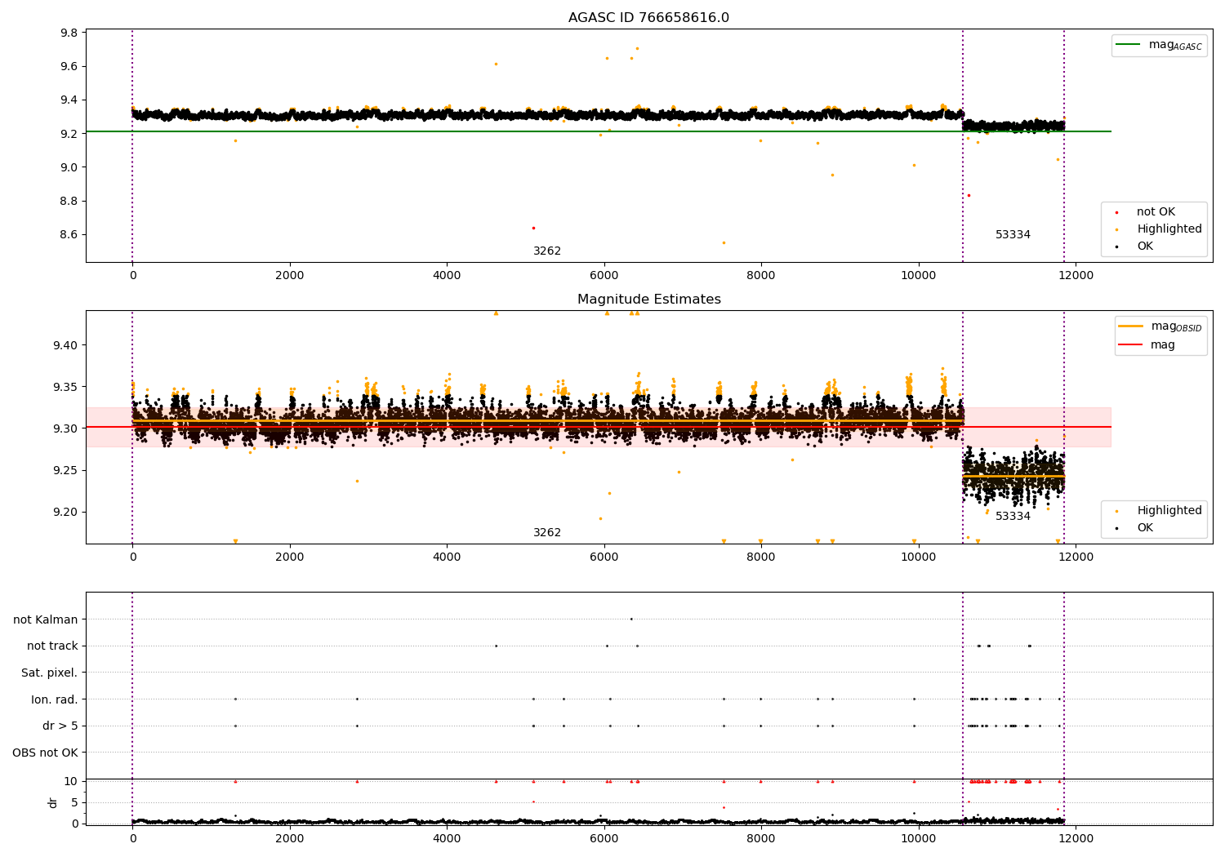Click the 2000 x-tick of the top plot
This screenshot has height=857, width=1225.
click(x=290, y=276)
